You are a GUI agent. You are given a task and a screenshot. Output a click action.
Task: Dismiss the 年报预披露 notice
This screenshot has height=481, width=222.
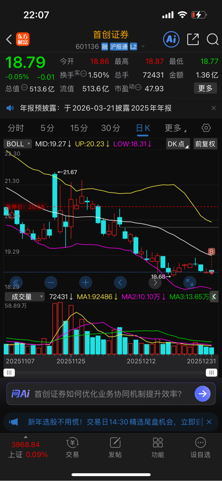[x=214, y=108]
